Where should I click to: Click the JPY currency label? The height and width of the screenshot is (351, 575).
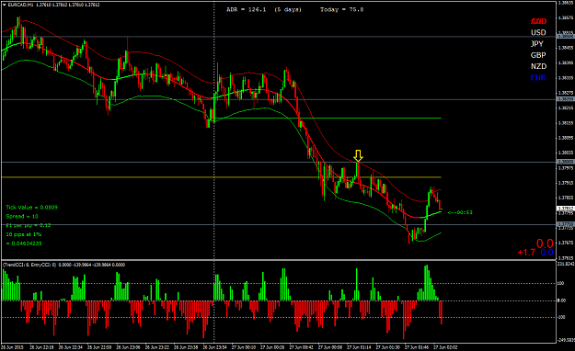tap(537, 44)
